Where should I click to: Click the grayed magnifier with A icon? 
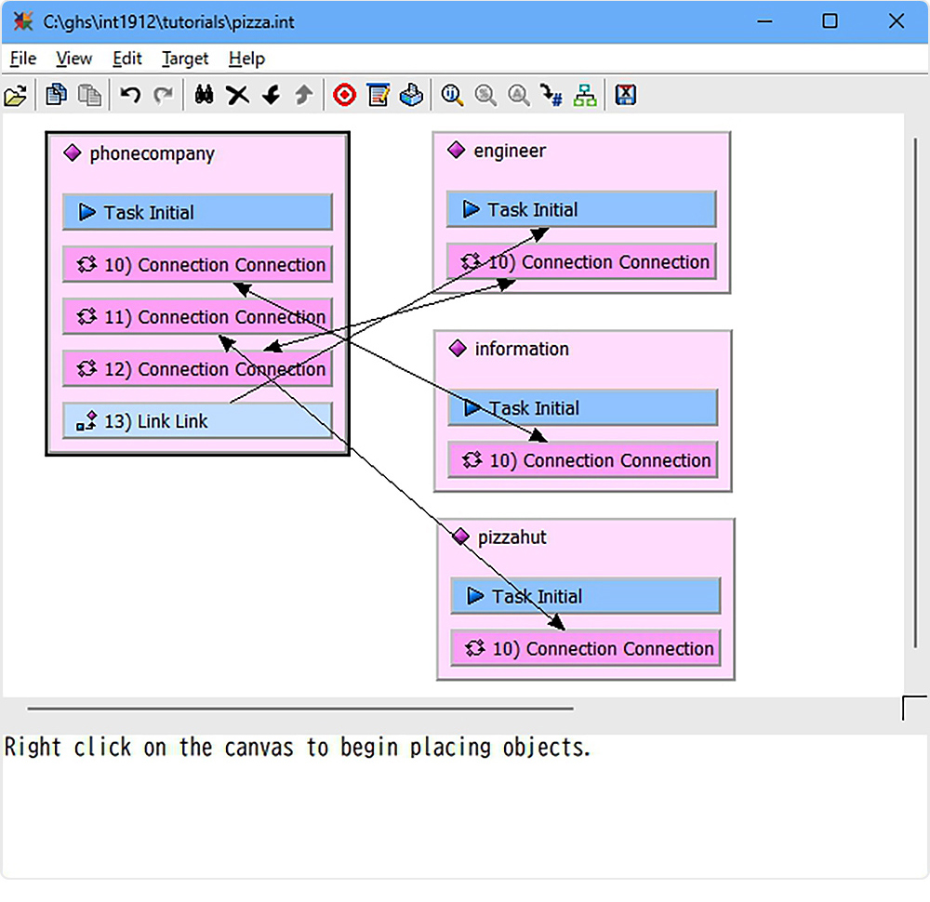coord(518,95)
